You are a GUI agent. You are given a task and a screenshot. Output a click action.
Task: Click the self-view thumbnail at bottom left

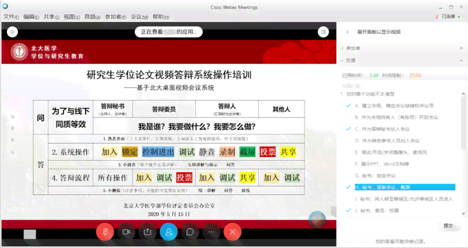(x=30, y=234)
